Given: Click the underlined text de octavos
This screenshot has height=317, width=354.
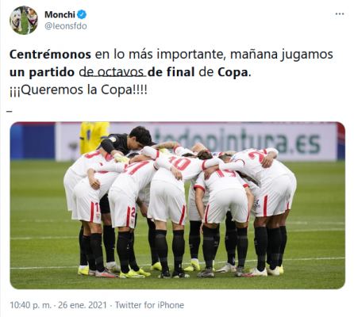Looking at the screenshot, I should click(113, 72).
